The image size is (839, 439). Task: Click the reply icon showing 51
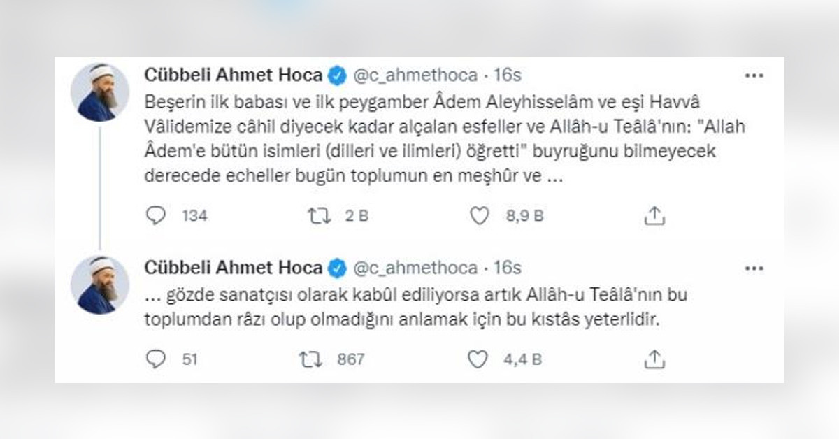tap(157, 359)
